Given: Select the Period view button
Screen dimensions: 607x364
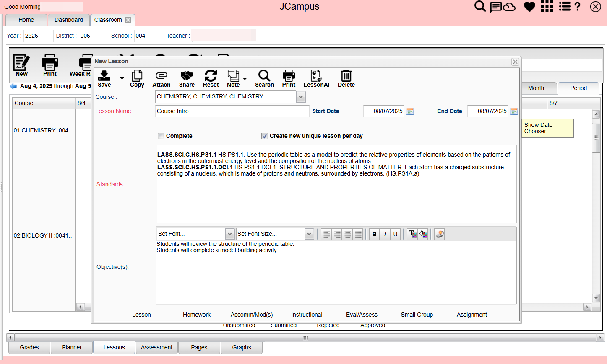Looking at the screenshot, I should point(578,88).
